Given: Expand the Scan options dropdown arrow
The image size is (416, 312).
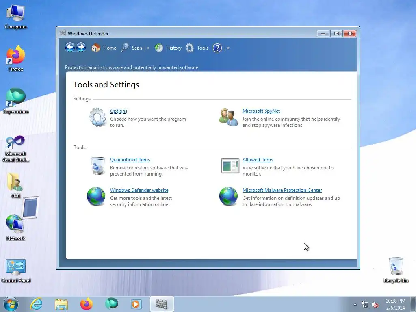Looking at the screenshot, I should 148,48.
